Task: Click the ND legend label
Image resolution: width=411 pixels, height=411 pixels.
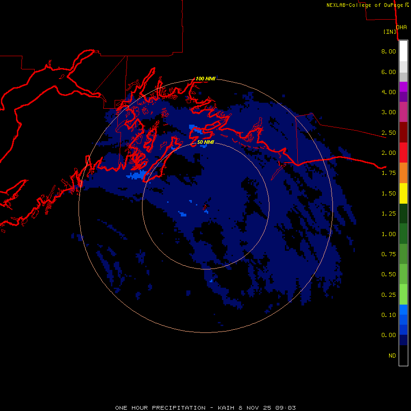Action: click(392, 356)
